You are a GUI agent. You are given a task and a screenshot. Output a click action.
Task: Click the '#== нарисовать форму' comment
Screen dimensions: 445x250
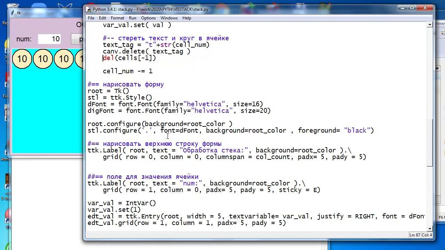126,84
